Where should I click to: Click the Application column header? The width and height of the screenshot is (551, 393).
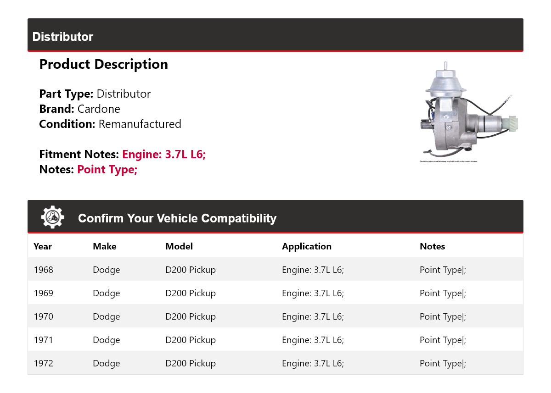(x=306, y=246)
